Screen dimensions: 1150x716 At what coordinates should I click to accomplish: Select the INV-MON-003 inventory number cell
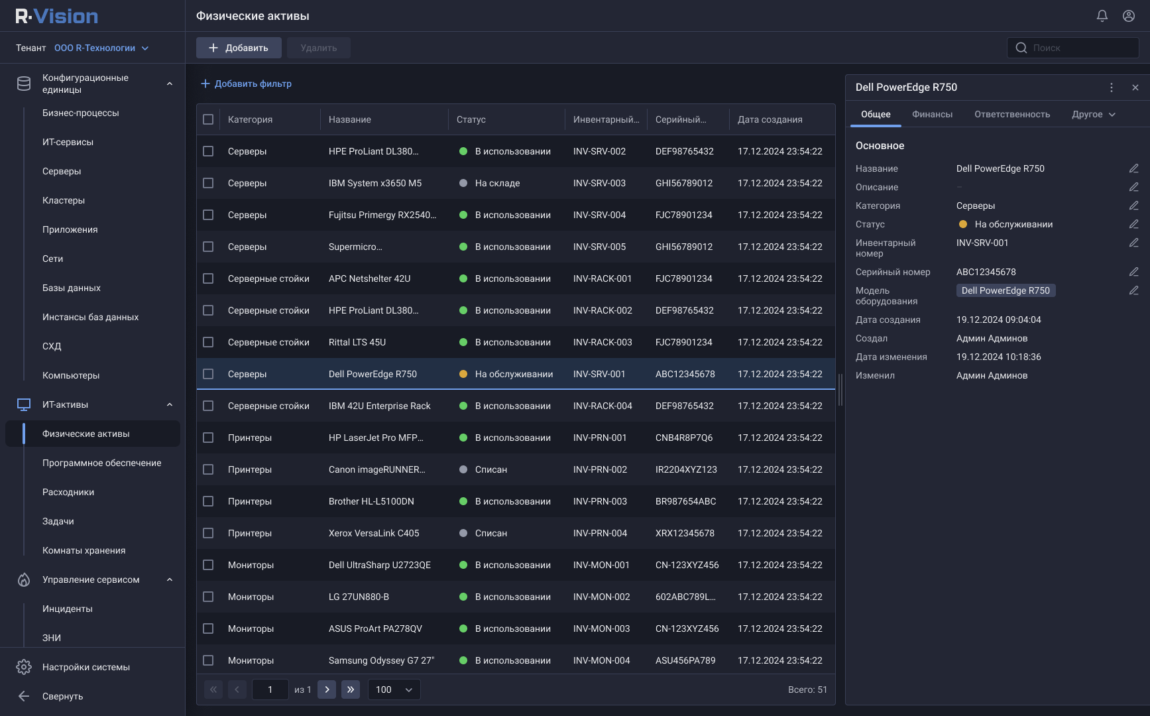[602, 628]
